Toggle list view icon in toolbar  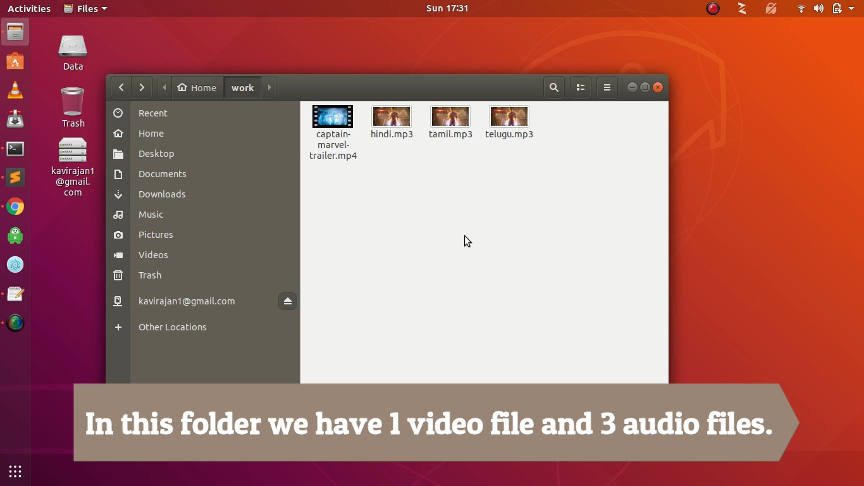click(581, 87)
